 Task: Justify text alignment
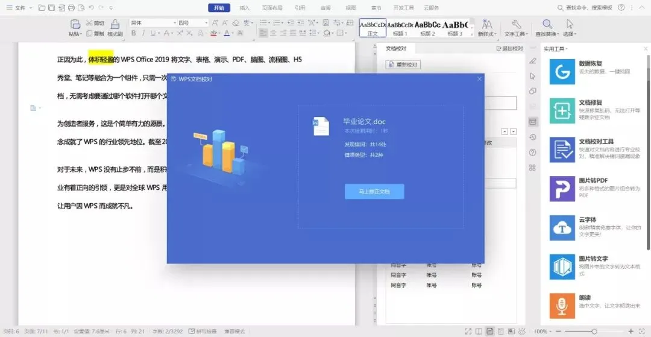pyautogui.click(x=293, y=33)
